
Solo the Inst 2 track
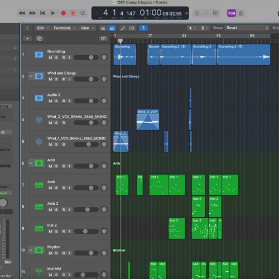(56, 232)
